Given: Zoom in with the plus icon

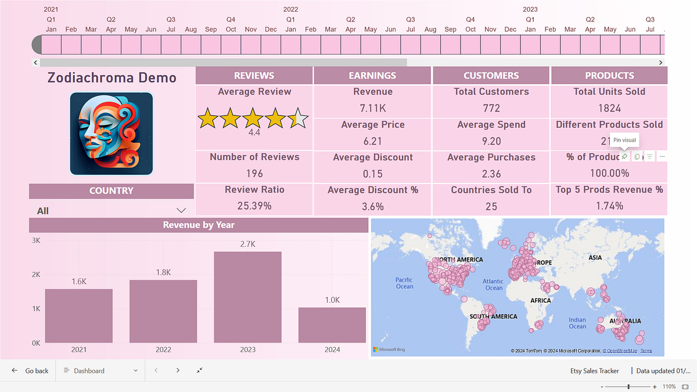Looking at the screenshot, I should [x=655, y=386].
